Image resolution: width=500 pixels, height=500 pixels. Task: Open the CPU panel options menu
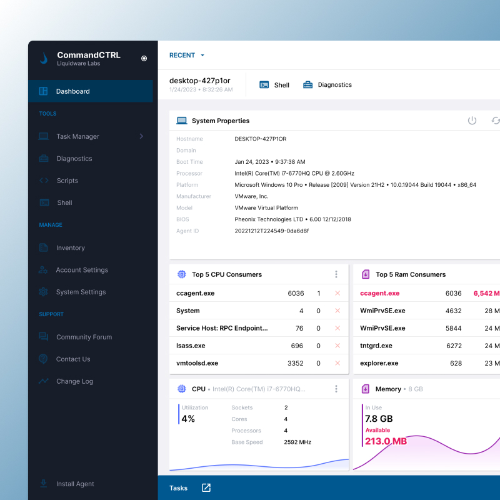click(336, 389)
